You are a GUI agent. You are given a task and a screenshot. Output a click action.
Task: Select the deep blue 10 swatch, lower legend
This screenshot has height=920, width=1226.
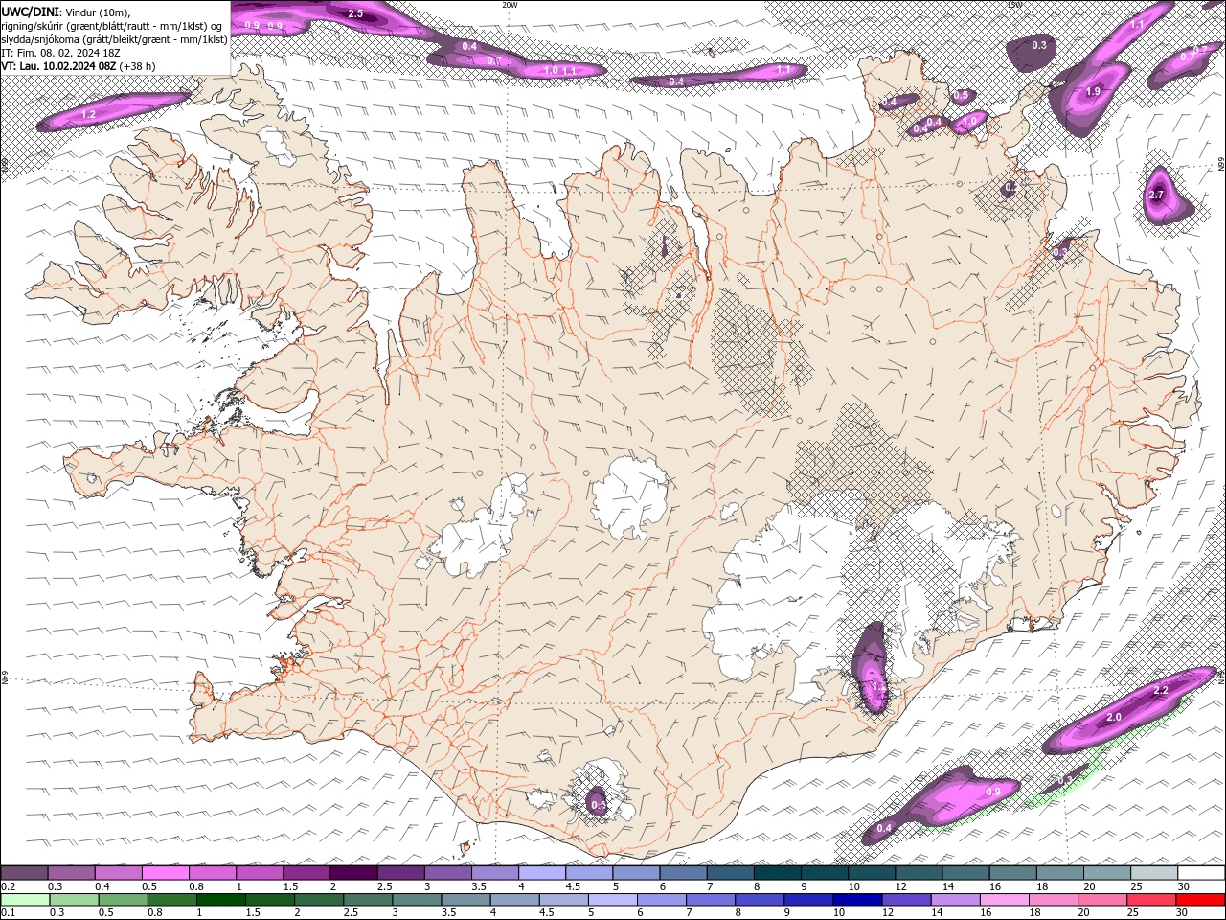[857, 900]
